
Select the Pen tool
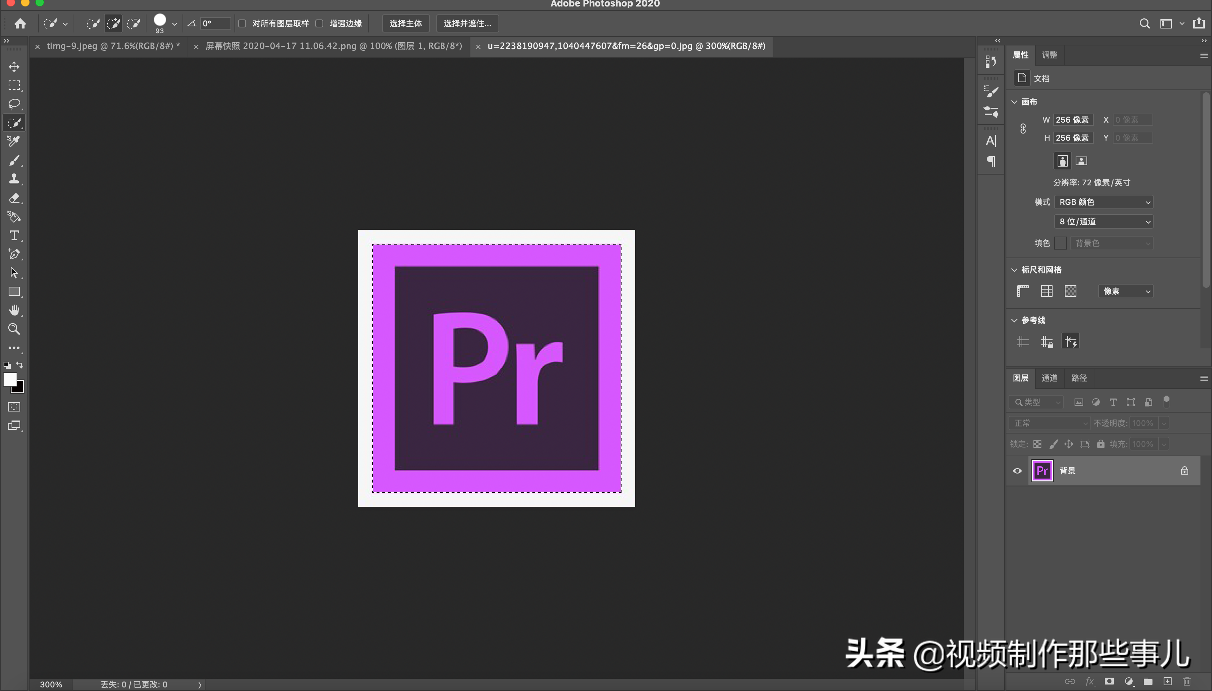[x=14, y=254]
